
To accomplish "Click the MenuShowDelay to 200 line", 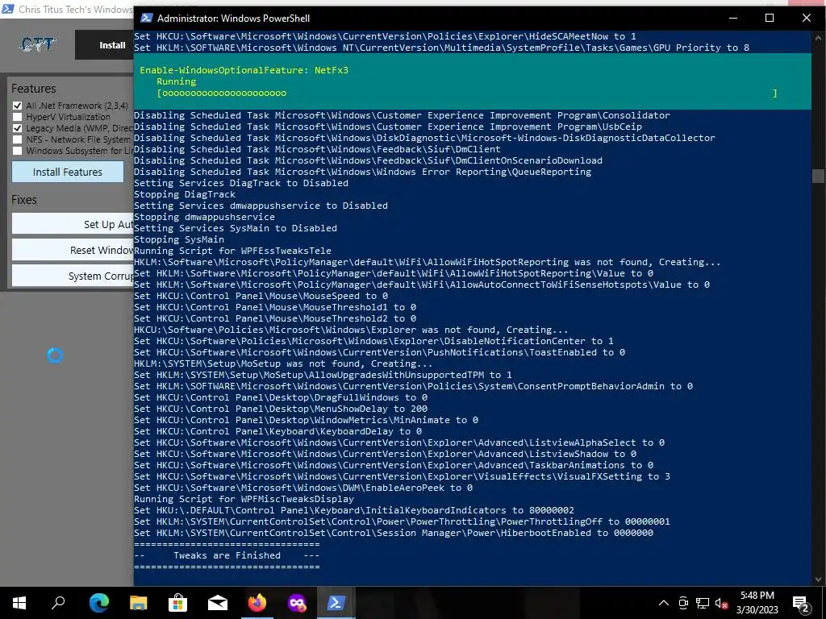I will pyautogui.click(x=281, y=409).
